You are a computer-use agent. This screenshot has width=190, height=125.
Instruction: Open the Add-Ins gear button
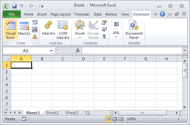tap(48, 28)
